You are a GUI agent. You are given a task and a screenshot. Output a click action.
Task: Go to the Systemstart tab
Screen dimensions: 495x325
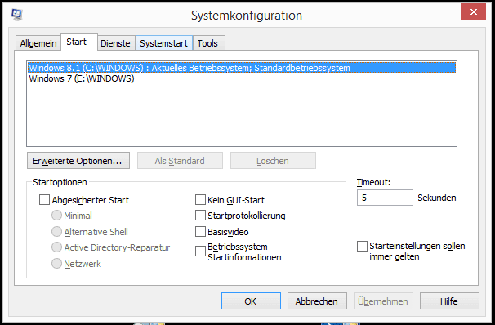[164, 43]
